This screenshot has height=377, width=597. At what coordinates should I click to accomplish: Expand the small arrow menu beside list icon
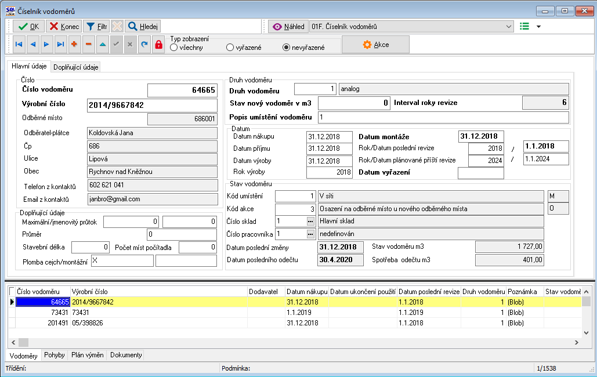538,27
